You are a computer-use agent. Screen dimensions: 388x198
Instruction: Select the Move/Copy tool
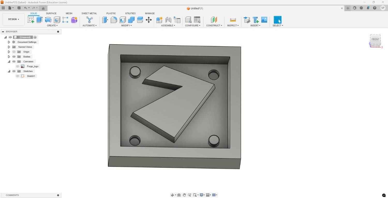[x=149, y=20]
